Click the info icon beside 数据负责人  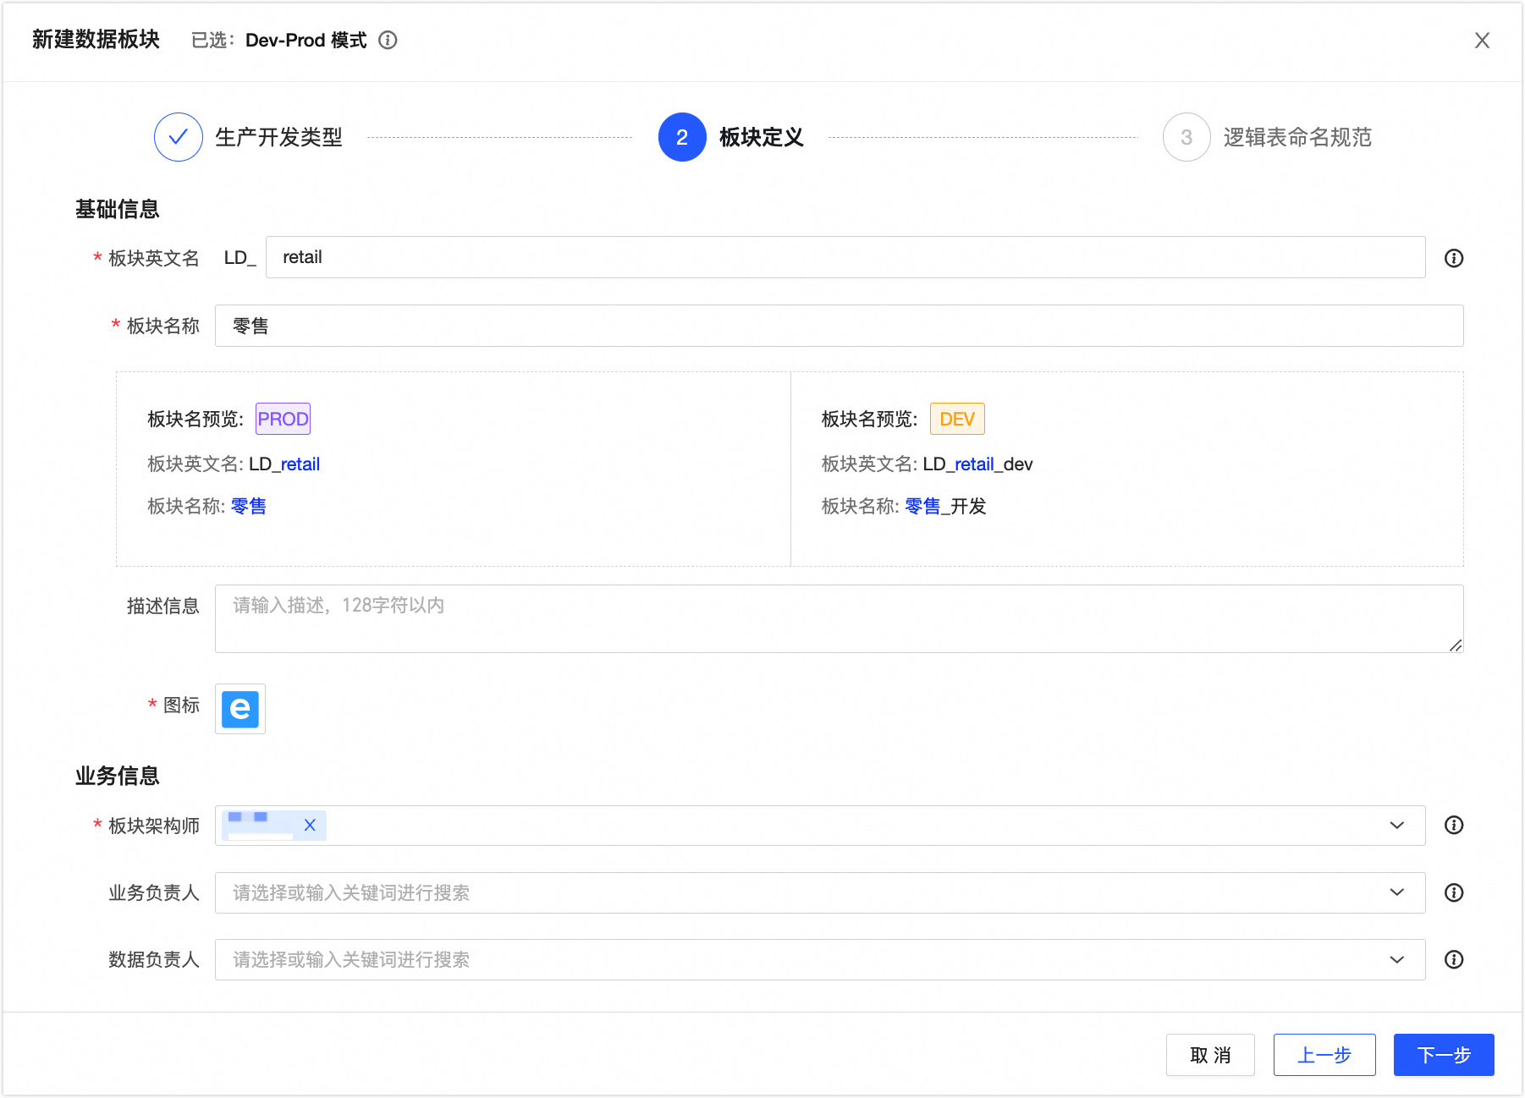click(x=1454, y=959)
